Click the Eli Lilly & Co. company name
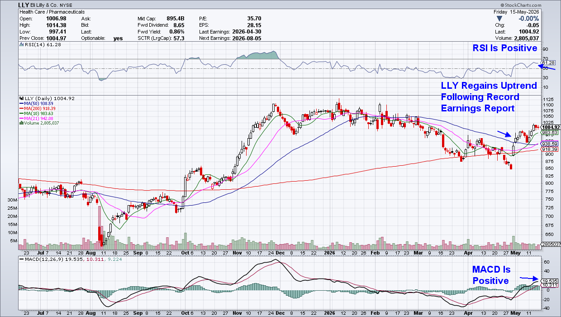The image size is (561, 317). pos(44,5)
